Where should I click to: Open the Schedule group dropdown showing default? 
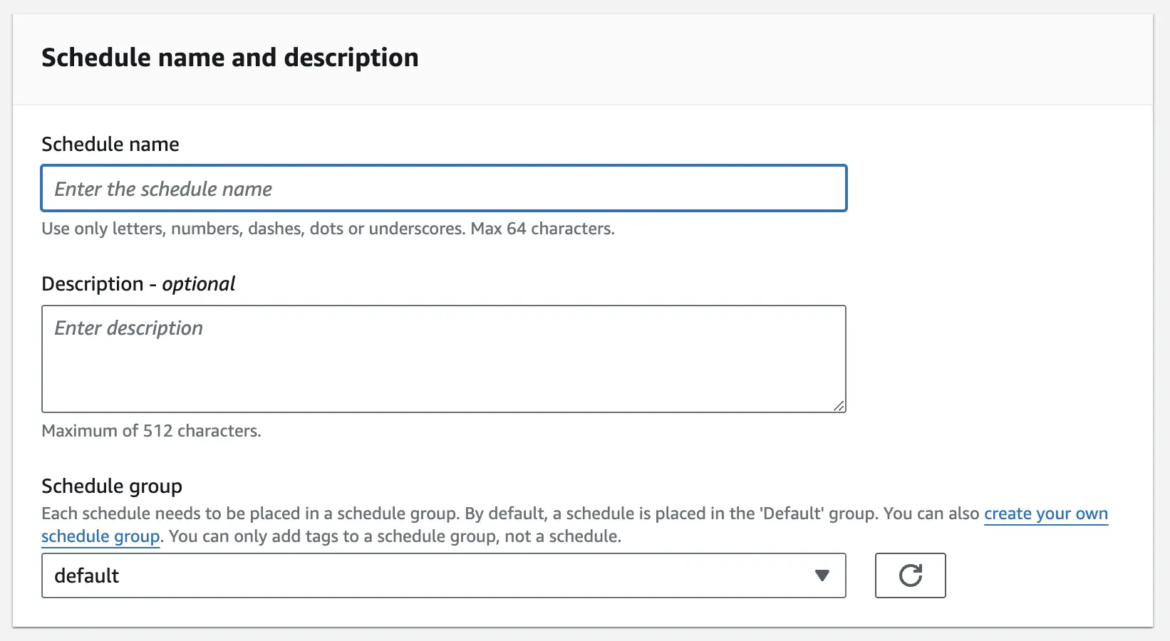pos(444,575)
